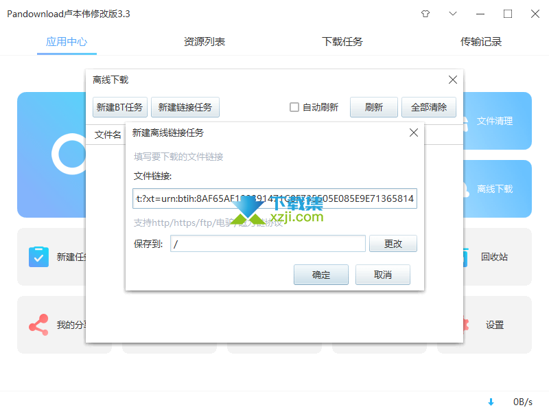The height and width of the screenshot is (412, 549).
Task: Click the white ring icon on blue card
Action: (69, 154)
